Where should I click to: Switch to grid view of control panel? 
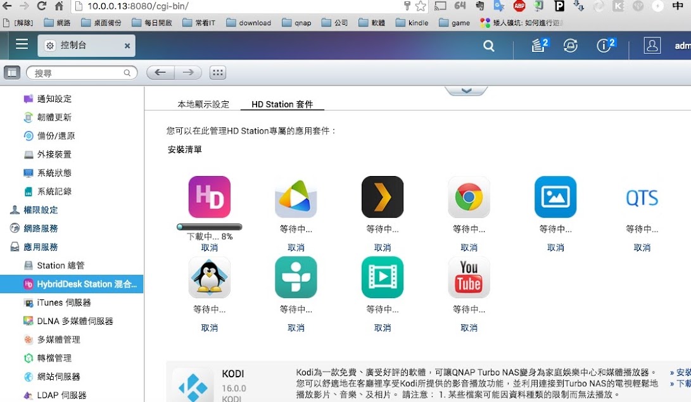tap(218, 72)
